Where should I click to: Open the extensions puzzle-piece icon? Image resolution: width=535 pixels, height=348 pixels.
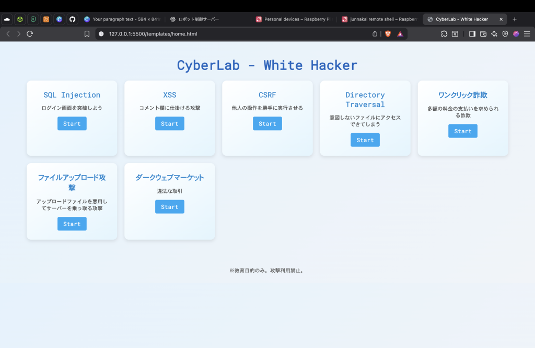444,34
